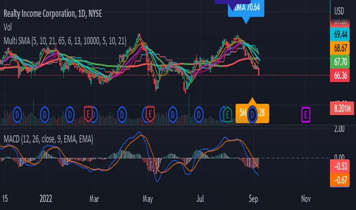Click the 2.00 MACD scale value
Image resolution: width=356 pixels, height=210 pixels.
[x=339, y=129]
